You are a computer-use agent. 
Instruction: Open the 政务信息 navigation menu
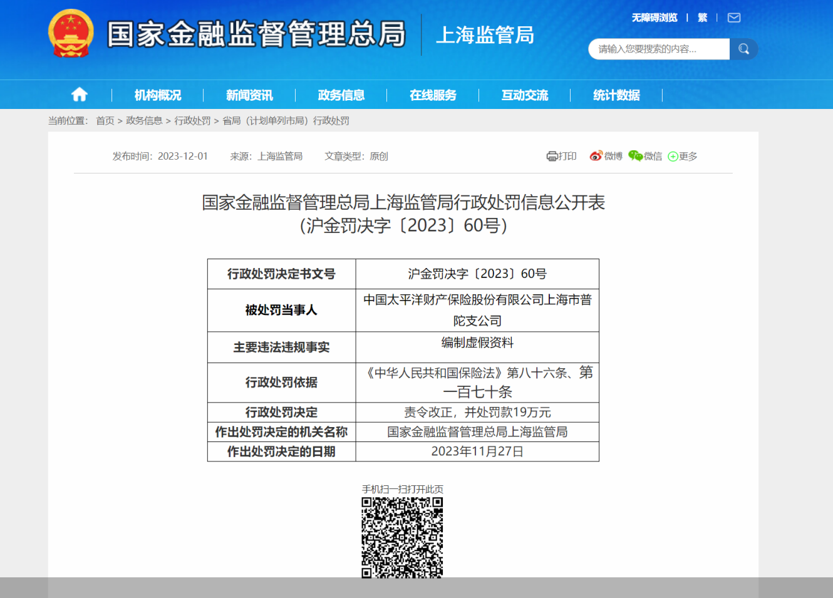coord(341,95)
